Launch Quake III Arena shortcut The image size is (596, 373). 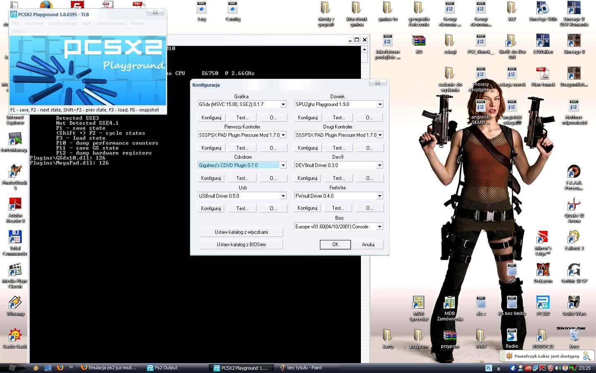[574, 211]
